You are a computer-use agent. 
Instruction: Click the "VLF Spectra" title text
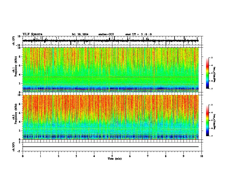(x=32, y=34)
